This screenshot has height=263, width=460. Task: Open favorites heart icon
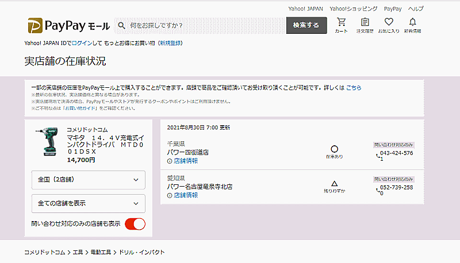[x=389, y=25]
